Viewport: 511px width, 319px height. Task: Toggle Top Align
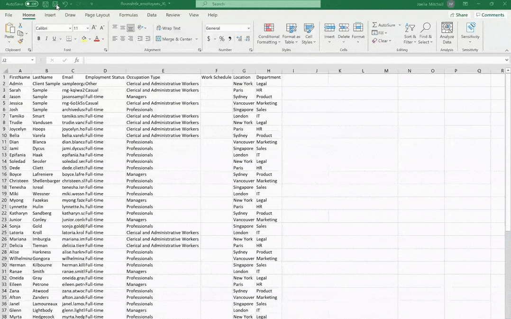(x=115, y=28)
